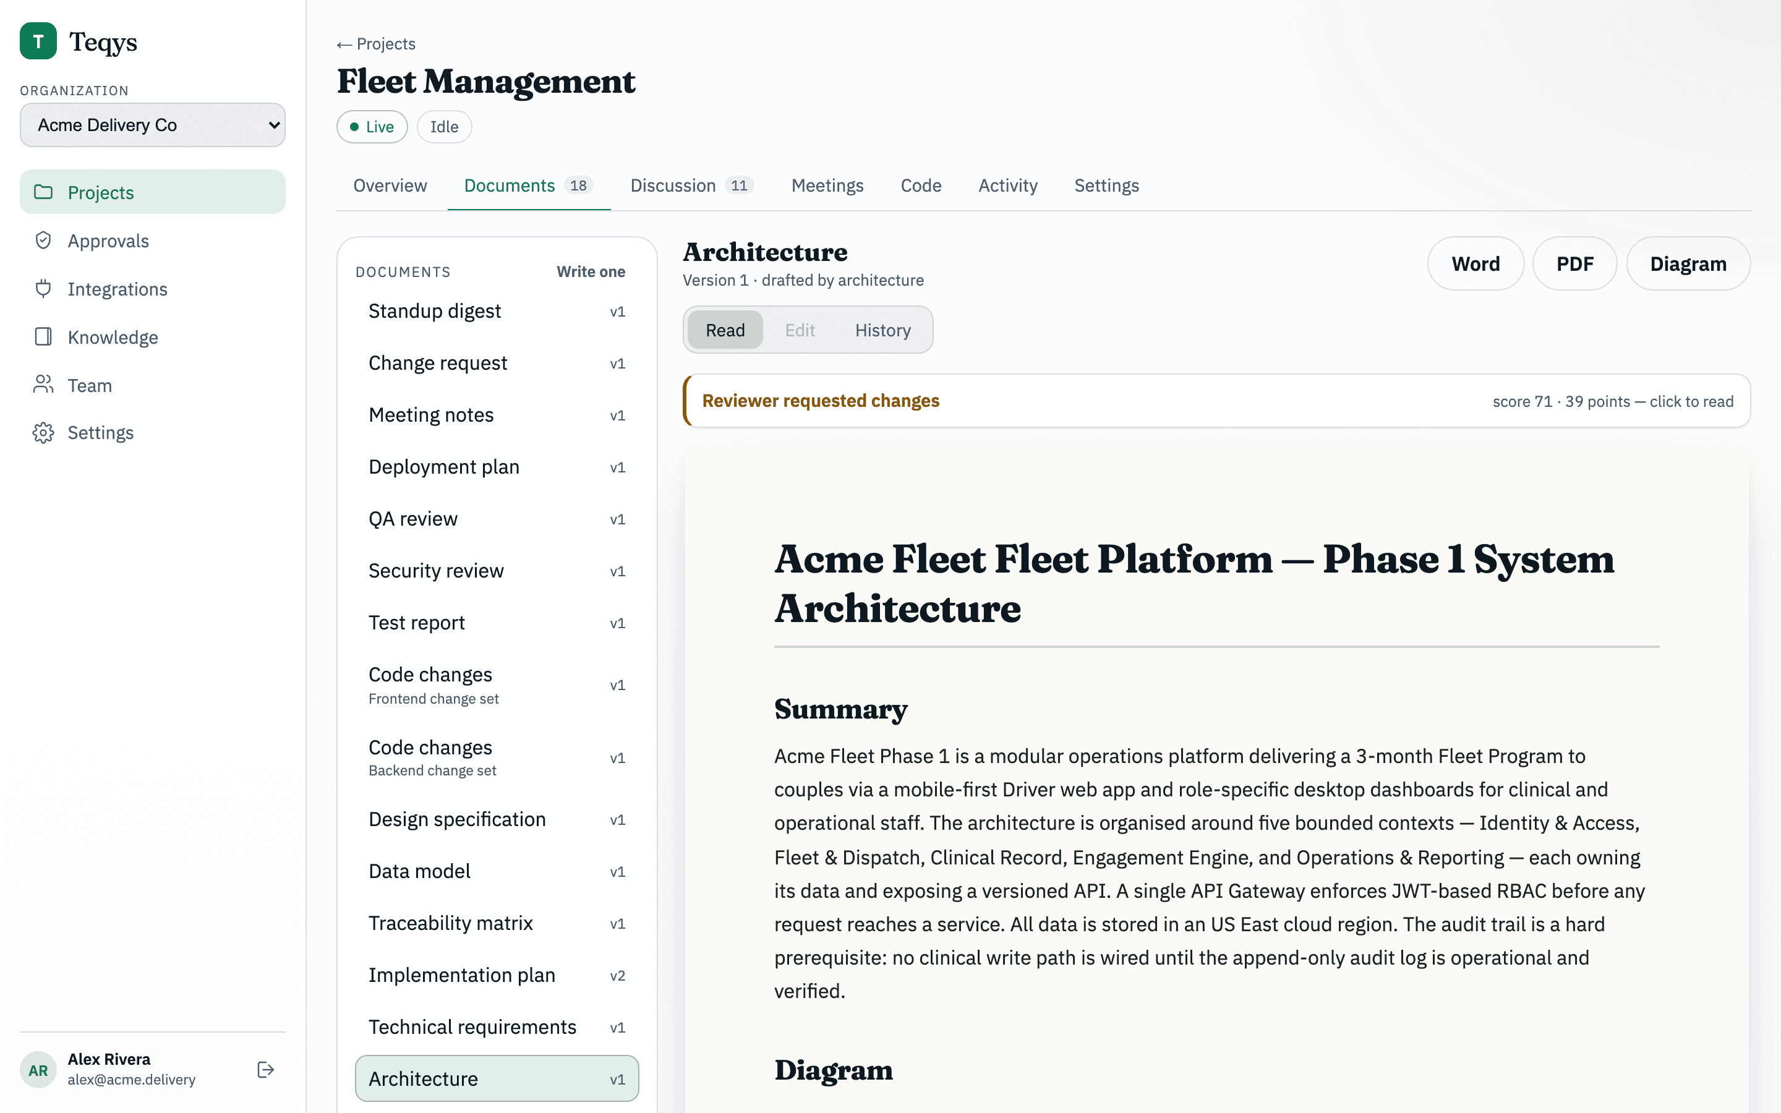Viewport: 1781px width, 1113px height.
Task: Open the Meeting notes document
Action: pyautogui.click(x=497, y=415)
